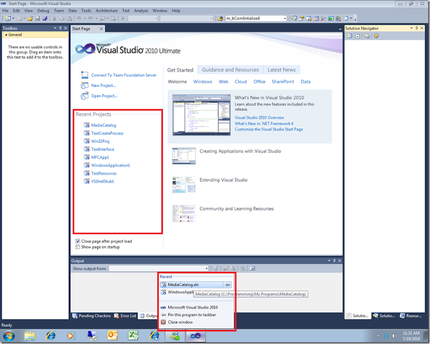Click the Toggle Word Wrap icon in Output toolbar

(x=252, y=268)
